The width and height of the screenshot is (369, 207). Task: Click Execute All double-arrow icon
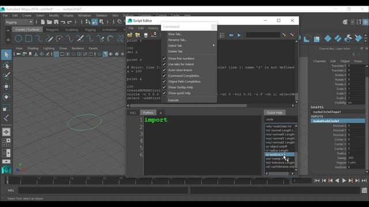click(231, 35)
